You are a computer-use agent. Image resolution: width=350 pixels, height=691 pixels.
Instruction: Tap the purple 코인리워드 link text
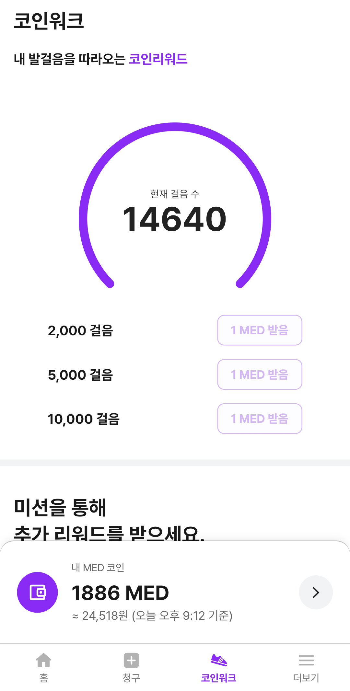158,59
